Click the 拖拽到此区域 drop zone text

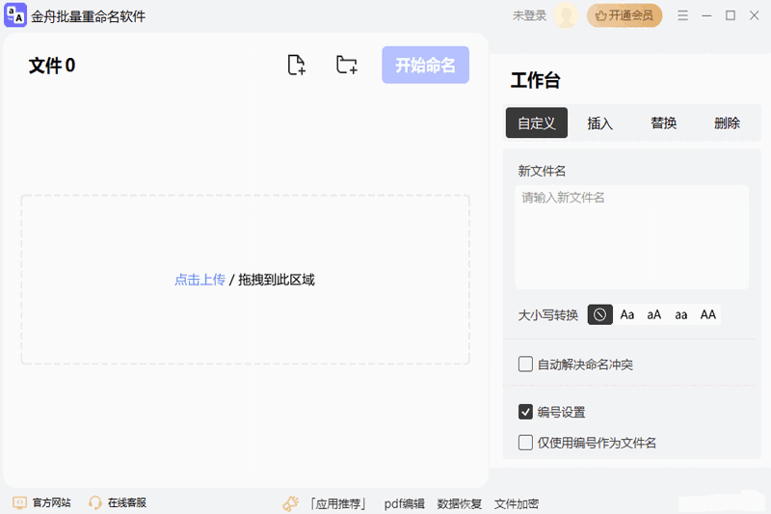[277, 280]
